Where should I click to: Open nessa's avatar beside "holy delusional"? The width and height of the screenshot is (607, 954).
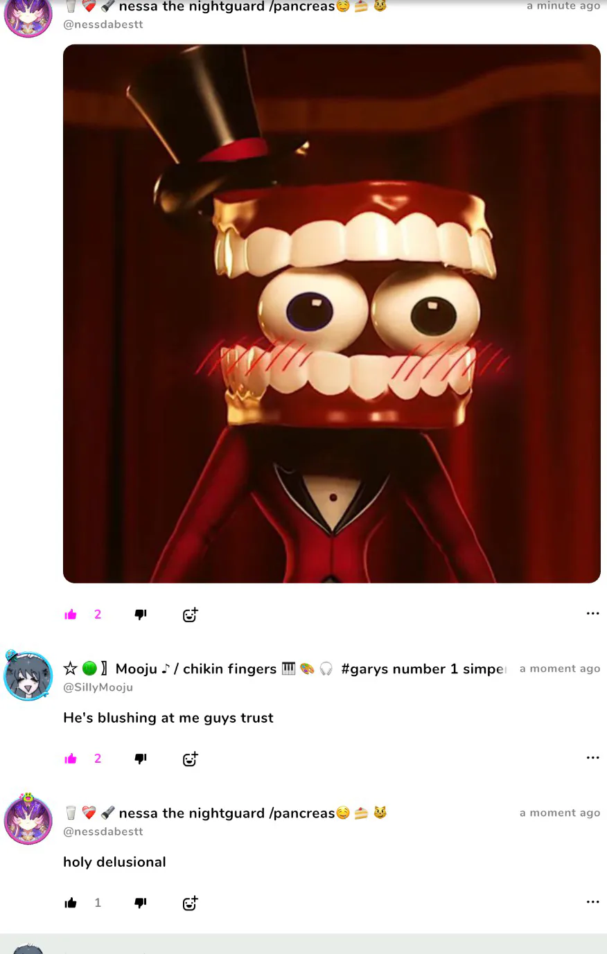click(28, 820)
